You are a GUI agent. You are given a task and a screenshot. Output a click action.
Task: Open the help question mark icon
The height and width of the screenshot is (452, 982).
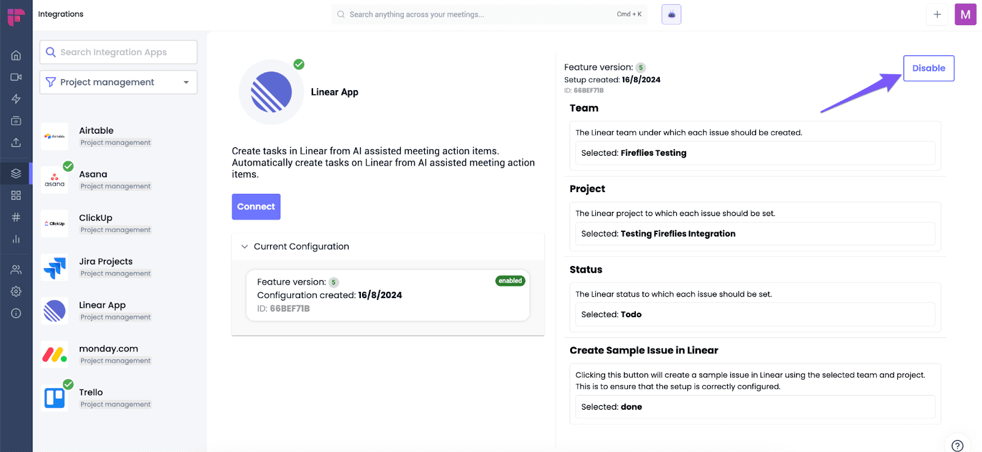coord(957,445)
